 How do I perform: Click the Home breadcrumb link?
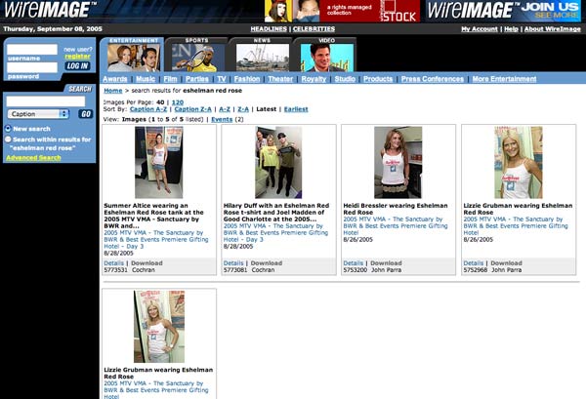[113, 91]
